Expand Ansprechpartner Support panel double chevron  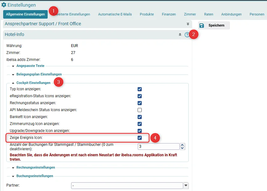pyautogui.click(x=188, y=24)
